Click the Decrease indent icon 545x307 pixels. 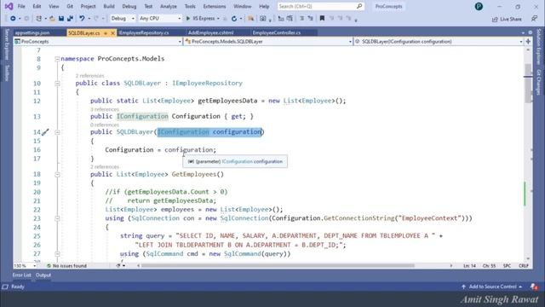[x=301, y=19]
